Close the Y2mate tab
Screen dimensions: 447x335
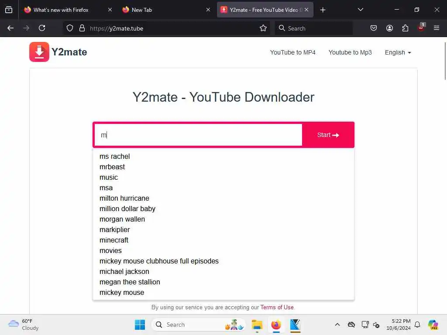pos(306,10)
